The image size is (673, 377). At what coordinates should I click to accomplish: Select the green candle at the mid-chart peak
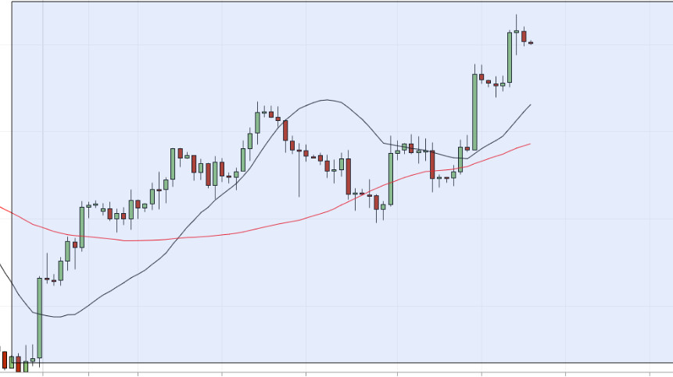tap(257, 123)
